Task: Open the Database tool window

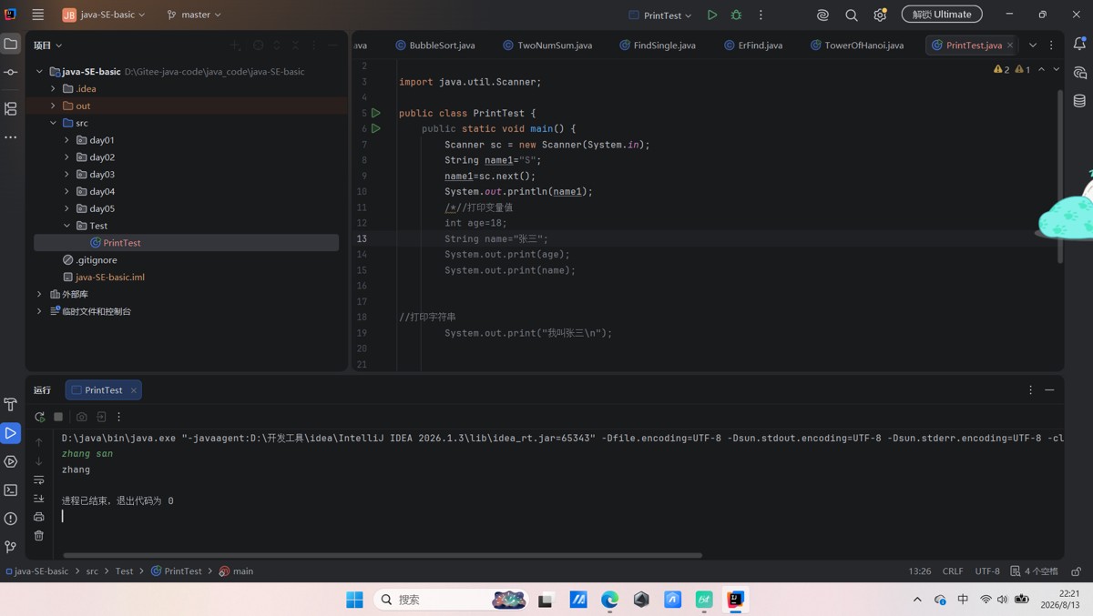Action: (1080, 101)
